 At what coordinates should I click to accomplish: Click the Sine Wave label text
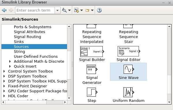[129, 77]
